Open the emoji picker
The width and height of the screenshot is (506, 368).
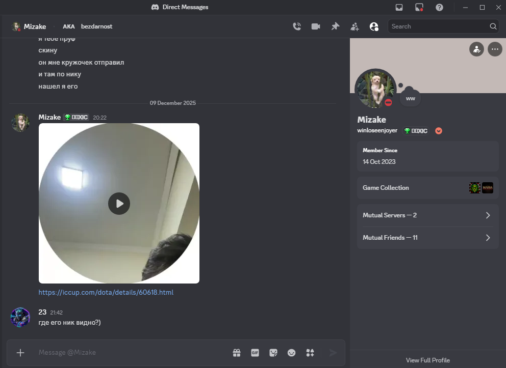point(291,353)
